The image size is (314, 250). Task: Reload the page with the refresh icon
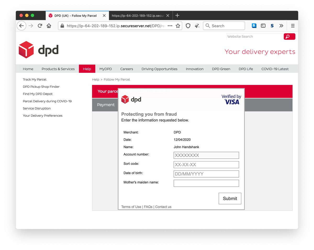(40, 26)
